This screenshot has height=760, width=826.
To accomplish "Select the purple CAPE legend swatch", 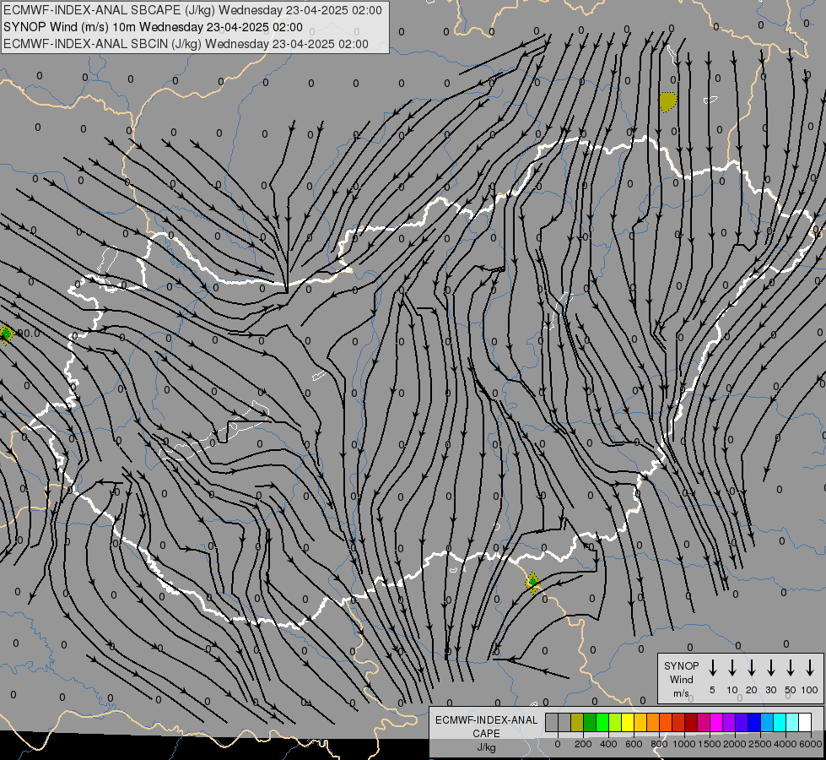I will [x=728, y=722].
